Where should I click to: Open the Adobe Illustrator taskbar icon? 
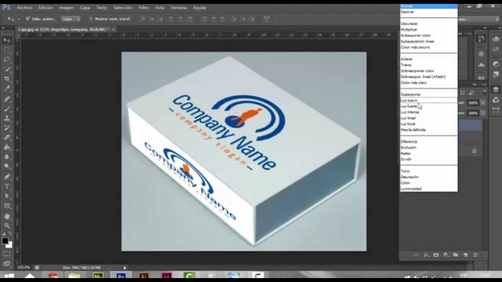pyautogui.click(x=145, y=276)
